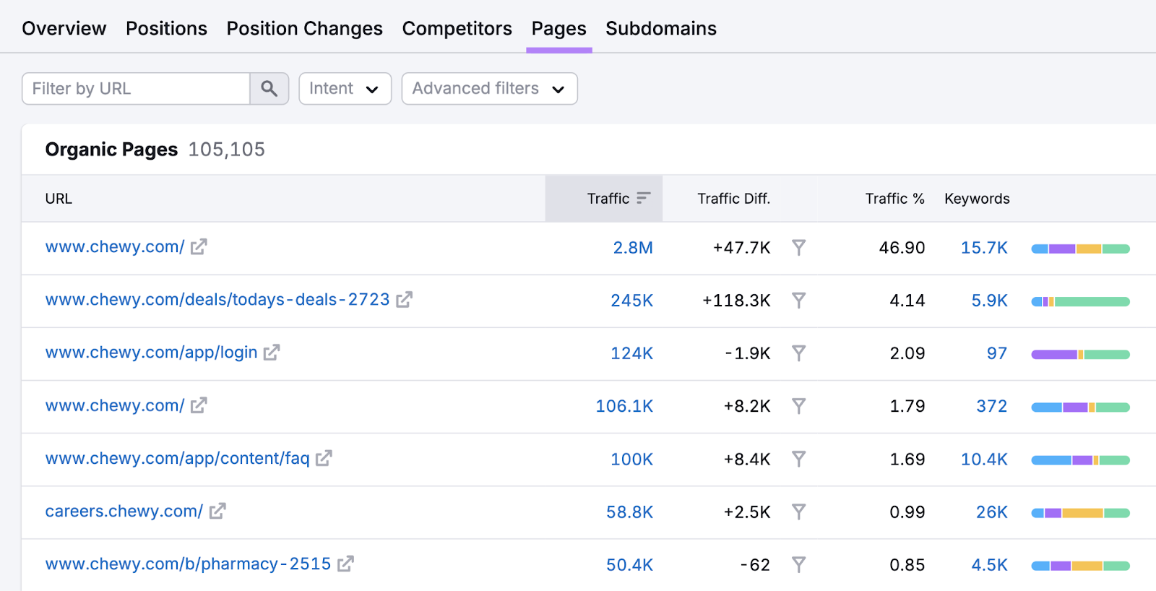The width and height of the screenshot is (1156, 591).
Task: Open external link icon for careers.chewy.com
Action: tap(217, 512)
